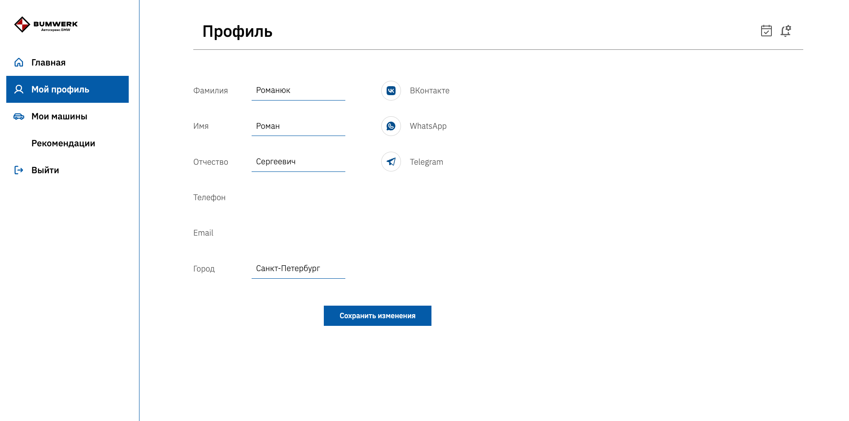Click the home icon beside Главная
Image resolution: width=849 pixels, height=421 pixels.
19,62
